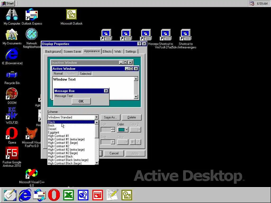The width and height of the screenshot is (271, 203).
Task: Click the help question mark button
Action: click(139, 44)
